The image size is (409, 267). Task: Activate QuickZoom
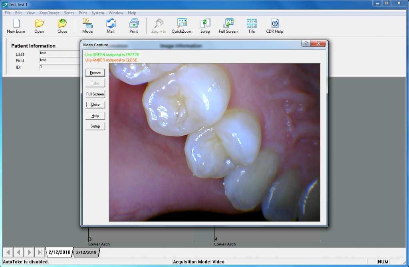point(182,26)
